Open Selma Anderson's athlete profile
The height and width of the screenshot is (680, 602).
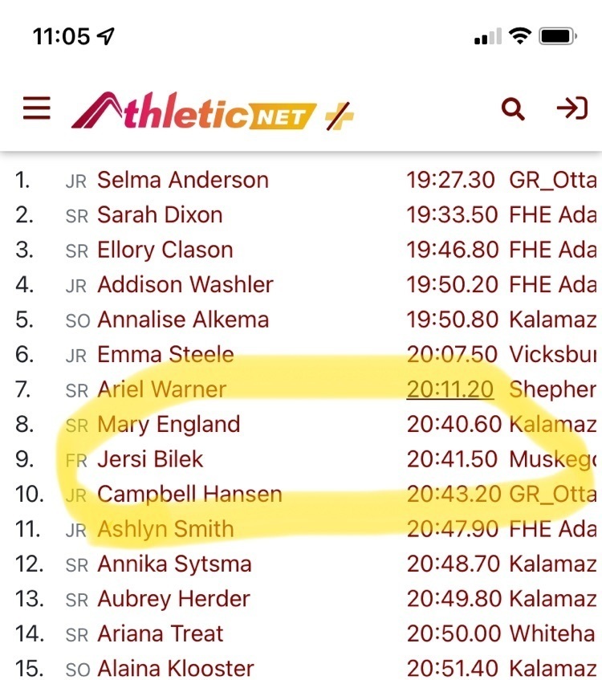point(182,180)
